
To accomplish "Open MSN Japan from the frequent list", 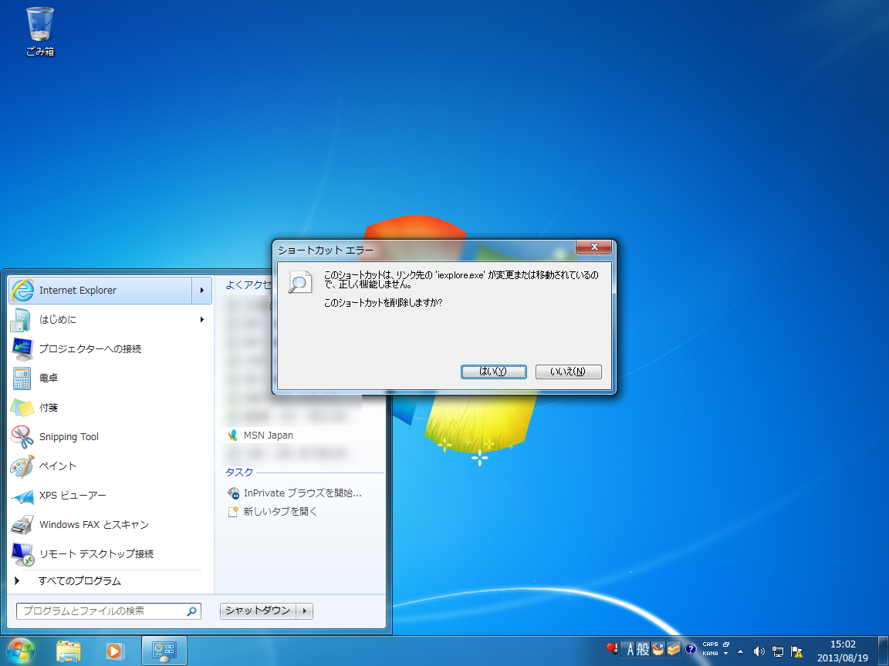I will pos(268,436).
